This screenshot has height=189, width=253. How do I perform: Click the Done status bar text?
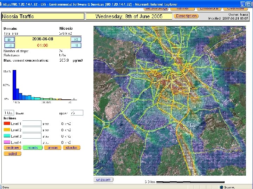pos(6,187)
